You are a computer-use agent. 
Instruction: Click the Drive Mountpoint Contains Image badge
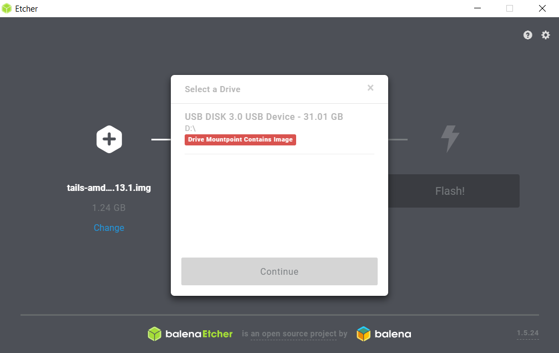pyautogui.click(x=240, y=139)
